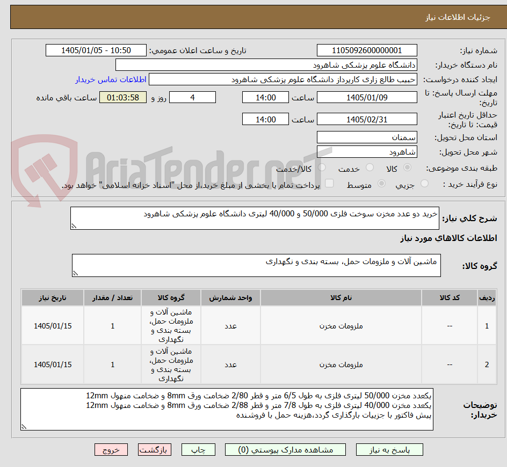Click the countdown timer 01:03:58
This screenshot has height=467, width=507.
tap(123, 97)
